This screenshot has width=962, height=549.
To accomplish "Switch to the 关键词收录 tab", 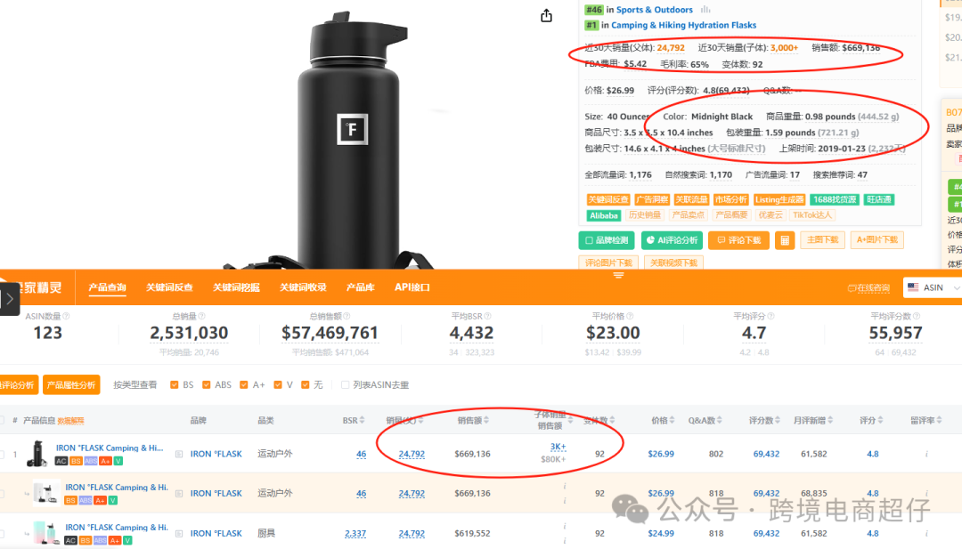I will tap(303, 287).
